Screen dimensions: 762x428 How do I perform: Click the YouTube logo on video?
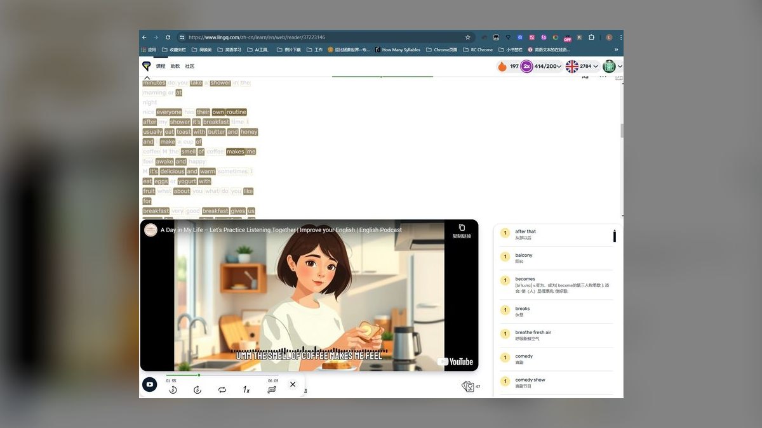tap(455, 361)
